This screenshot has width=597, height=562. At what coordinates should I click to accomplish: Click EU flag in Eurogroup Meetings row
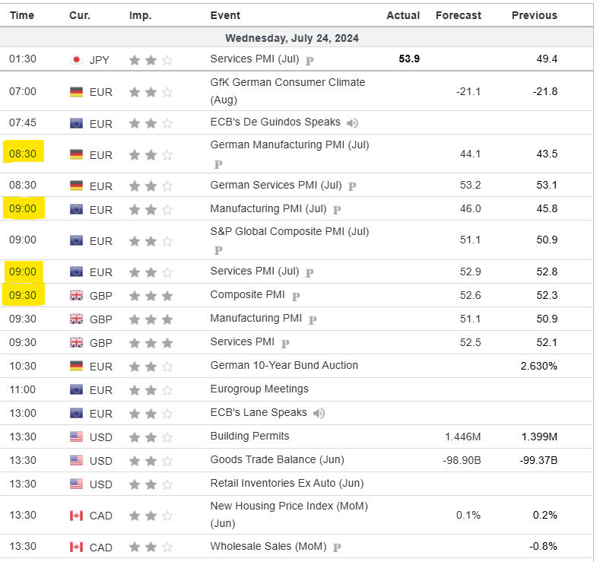click(x=76, y=389)
